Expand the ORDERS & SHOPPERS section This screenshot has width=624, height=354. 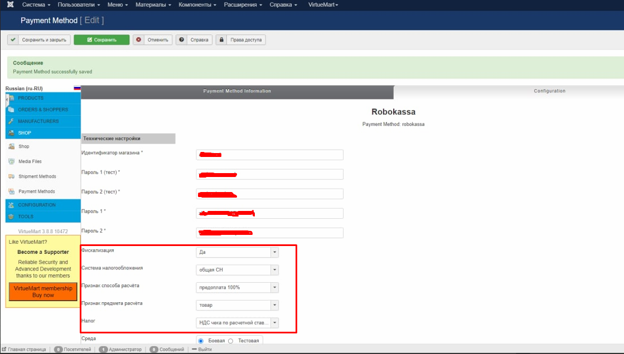pos(43,109)
